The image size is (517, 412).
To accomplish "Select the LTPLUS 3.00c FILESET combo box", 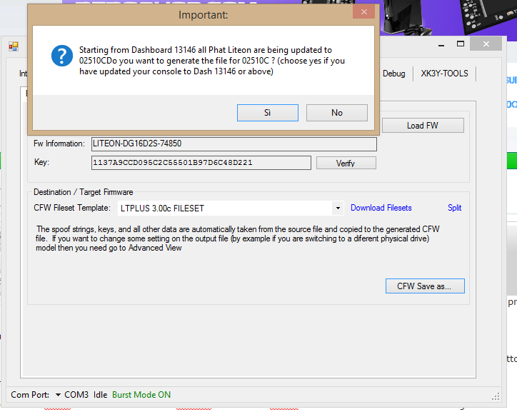I will click(231, 208).
